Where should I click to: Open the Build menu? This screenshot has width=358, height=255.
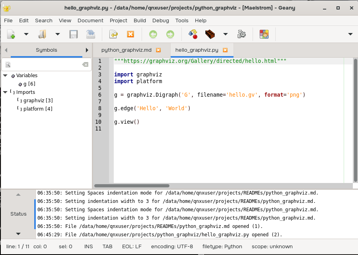[x=140, y=20]
